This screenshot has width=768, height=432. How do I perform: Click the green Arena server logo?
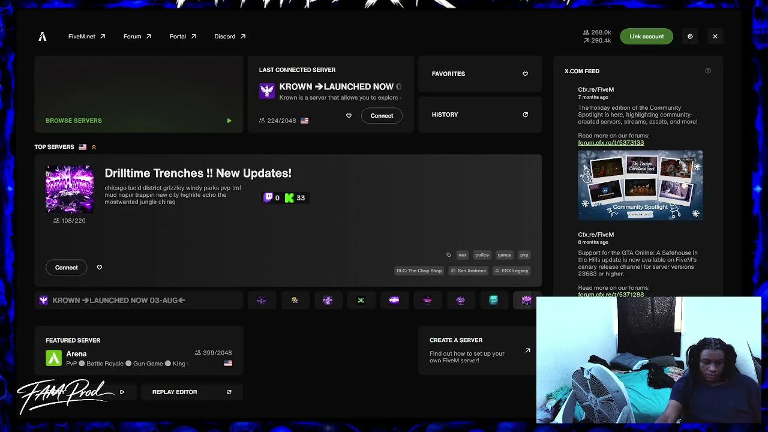point(53,358)
